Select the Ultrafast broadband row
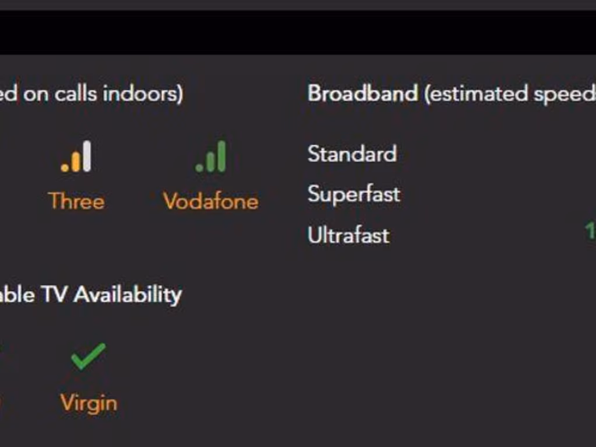596x447 pixels. [348, 235]
